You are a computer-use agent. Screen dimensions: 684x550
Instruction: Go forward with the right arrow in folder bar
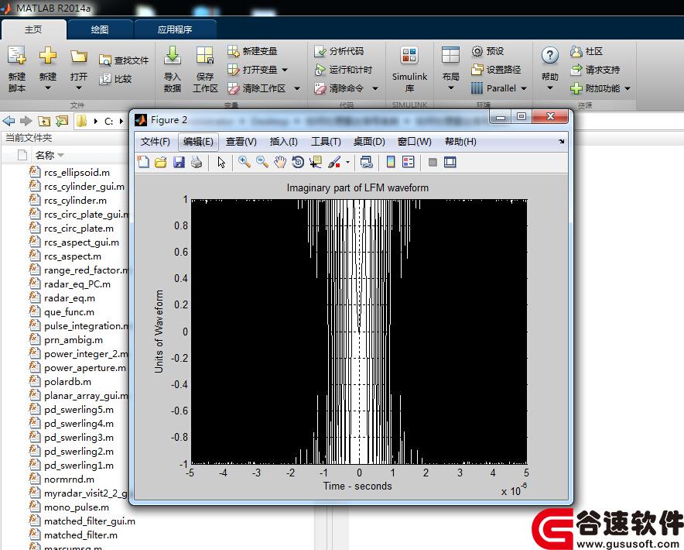pos(26,121)
